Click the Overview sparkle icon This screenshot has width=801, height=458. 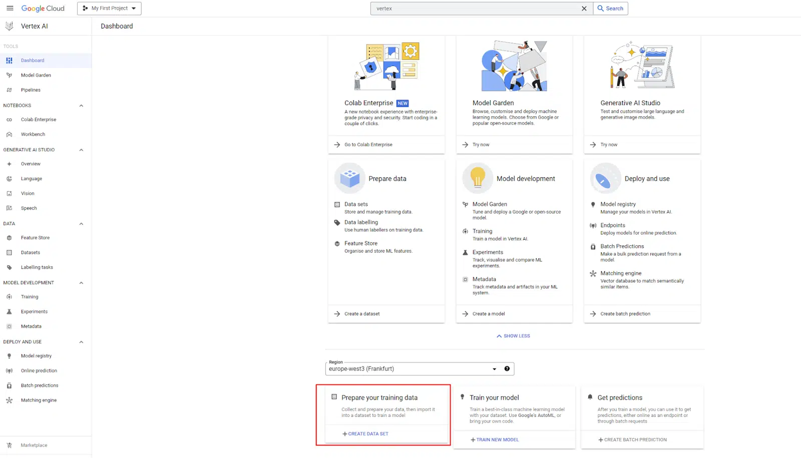coord(9,164)
